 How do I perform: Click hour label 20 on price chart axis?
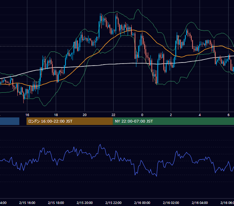point(85,115)
